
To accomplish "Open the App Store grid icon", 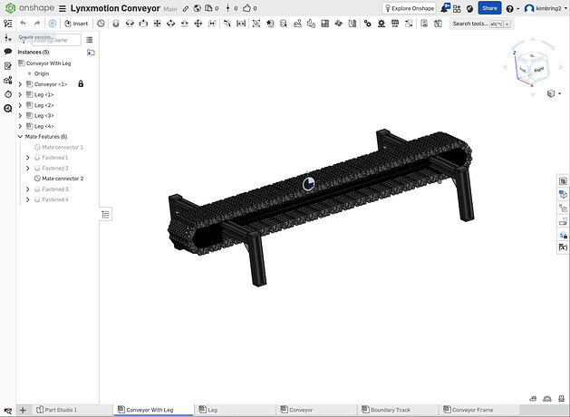I will click(x=457, y=8).
